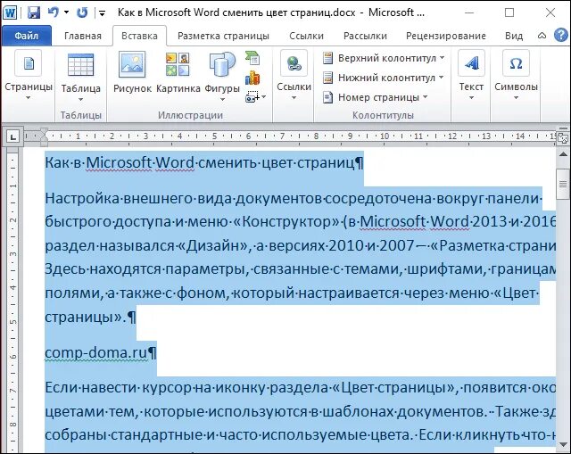Click the word 'Настройка' in the first paragraph

coord(82,198)
